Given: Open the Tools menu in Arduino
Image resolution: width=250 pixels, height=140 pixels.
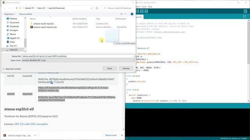Looking at the screenshot, I should (144, 7).
